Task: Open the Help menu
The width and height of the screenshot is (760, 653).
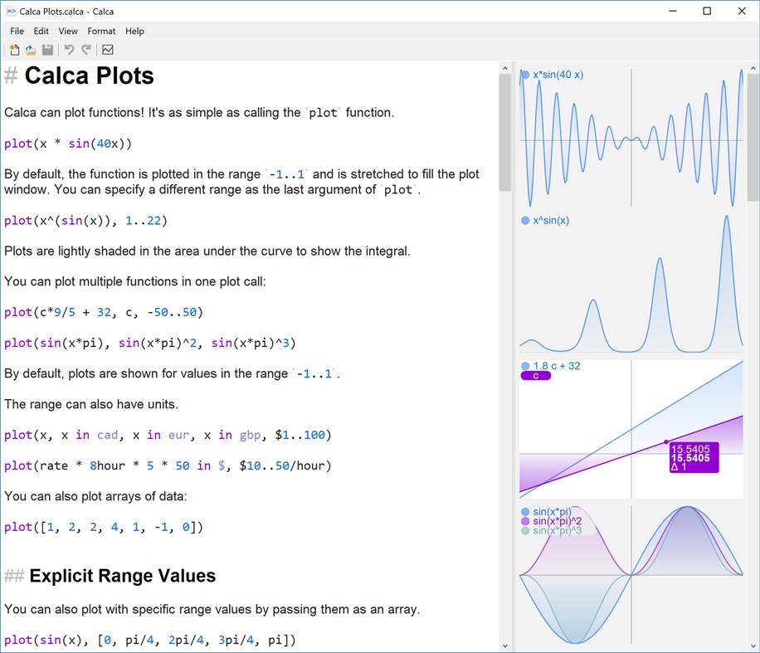Action: click(x=134, y=31)
